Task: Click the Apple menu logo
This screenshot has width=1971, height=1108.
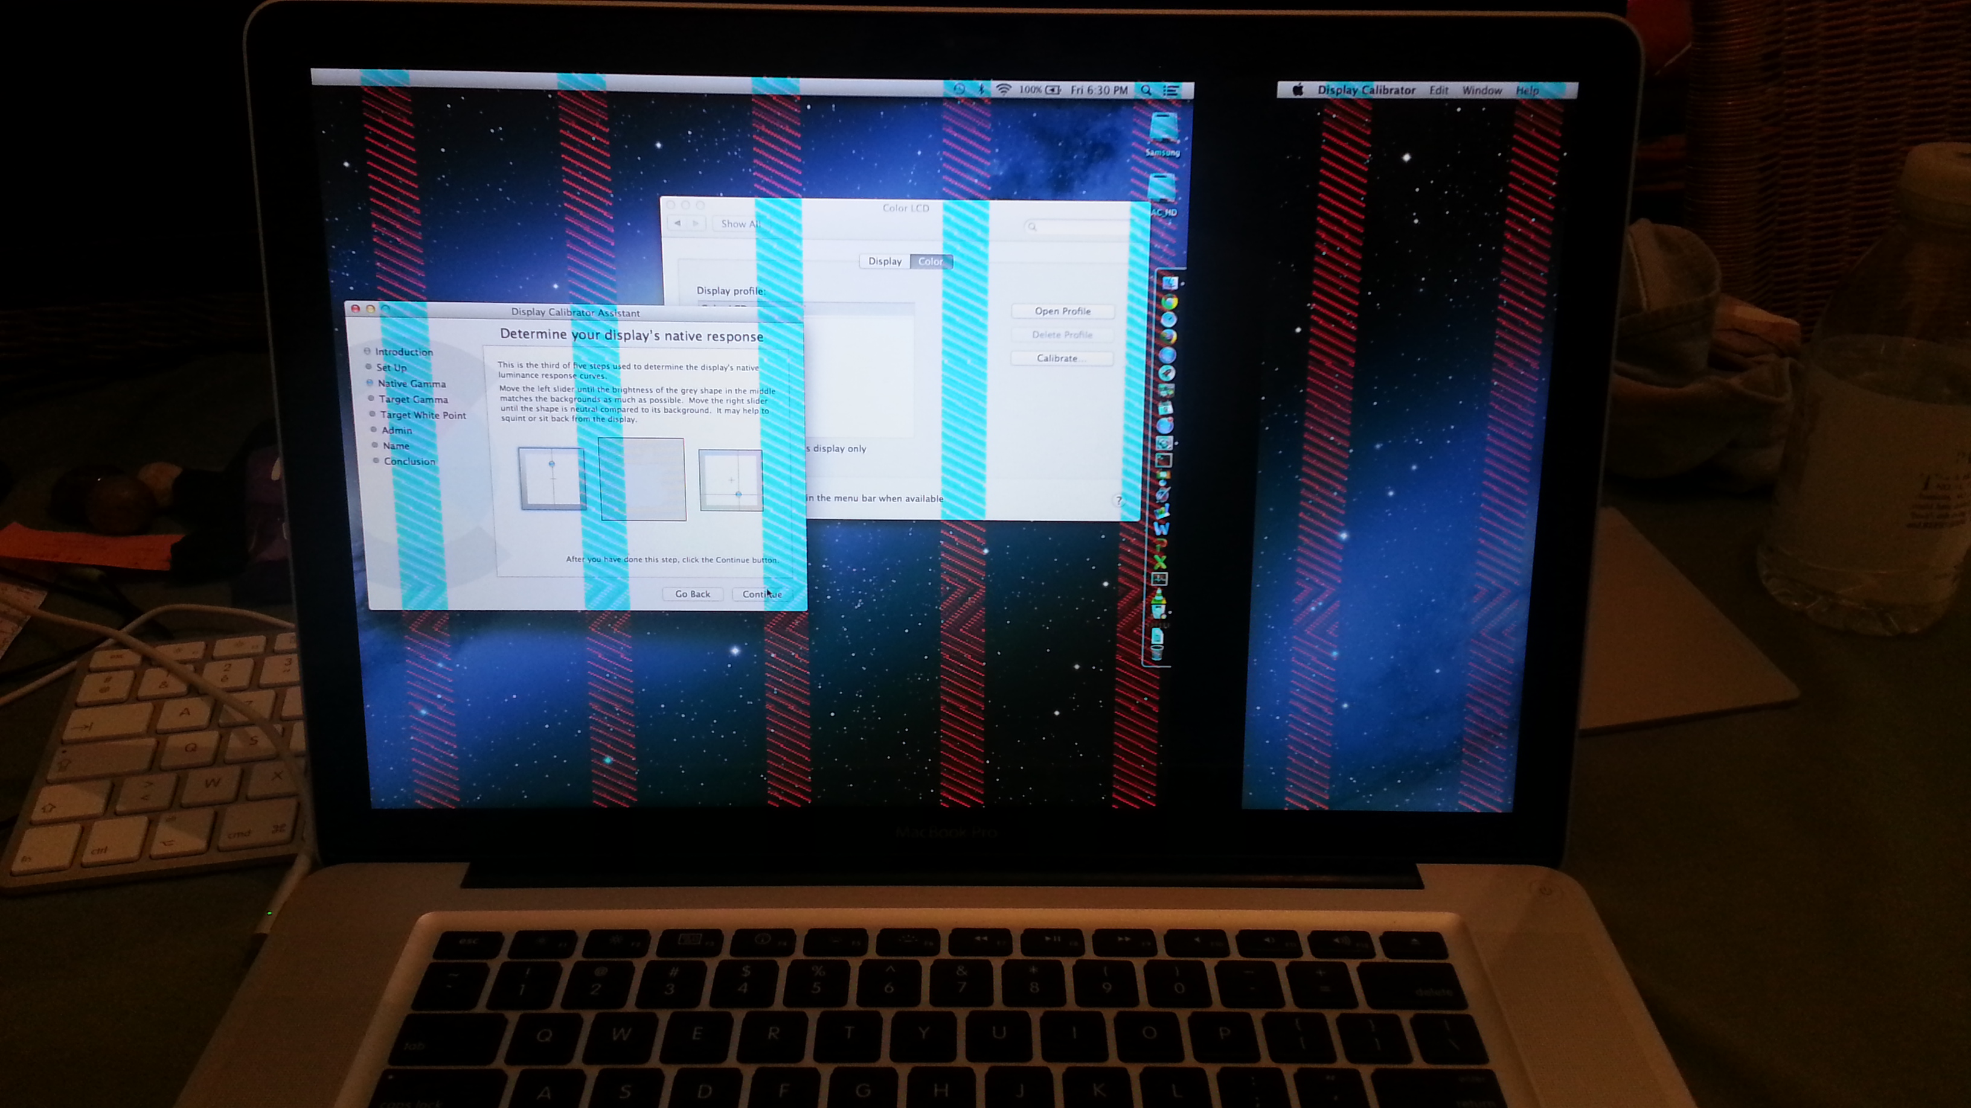Action: click(1298, 91)
